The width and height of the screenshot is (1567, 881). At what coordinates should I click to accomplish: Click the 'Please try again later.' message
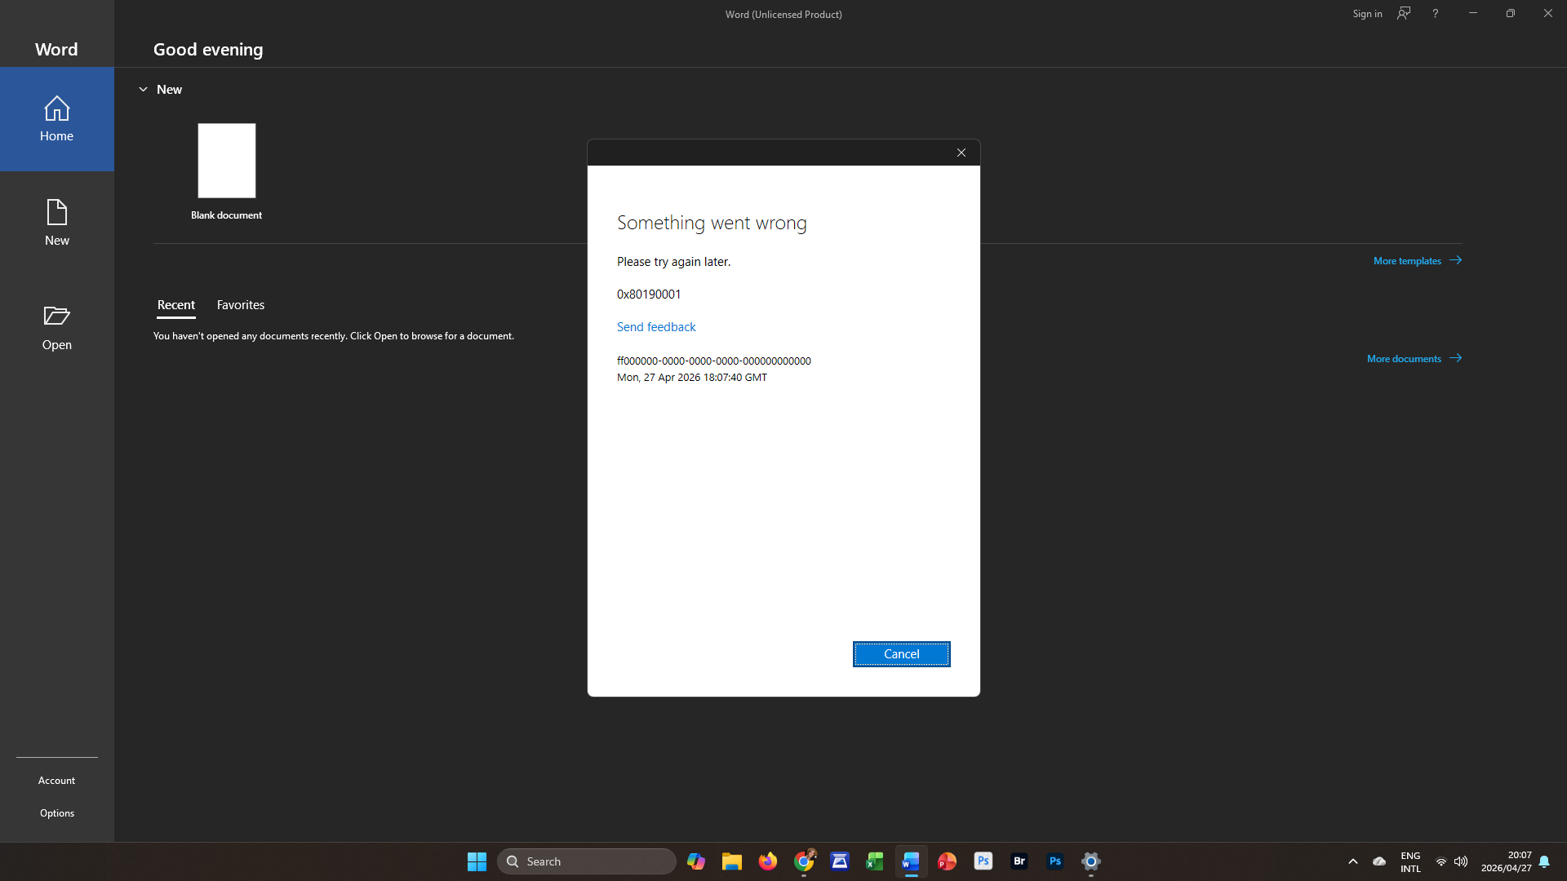coord(674,262)
